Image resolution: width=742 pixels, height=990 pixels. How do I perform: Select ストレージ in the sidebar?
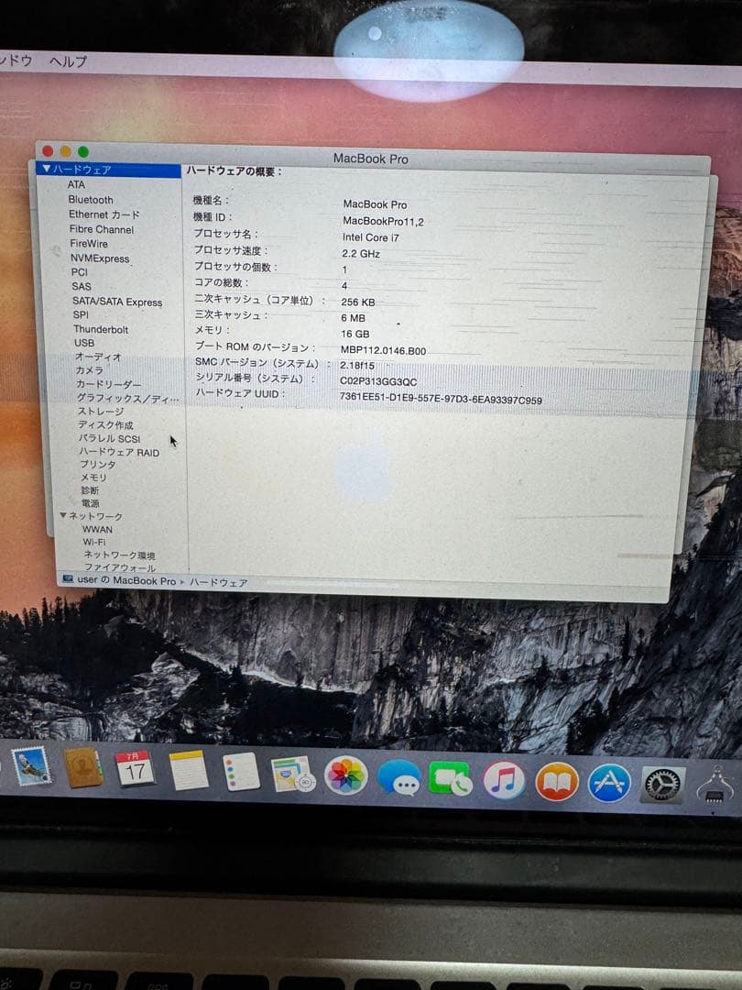coord(101,411)
